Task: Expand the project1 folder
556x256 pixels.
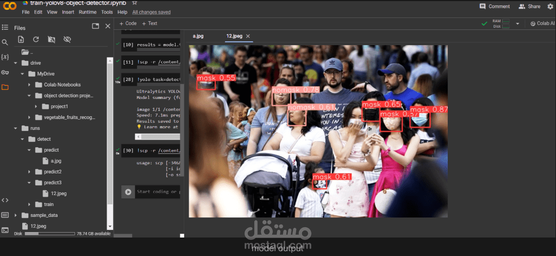Action: click(x=36, y=107)
